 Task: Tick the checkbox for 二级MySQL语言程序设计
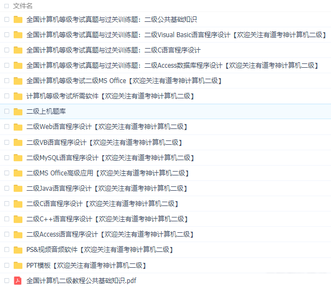click(7, 158)
